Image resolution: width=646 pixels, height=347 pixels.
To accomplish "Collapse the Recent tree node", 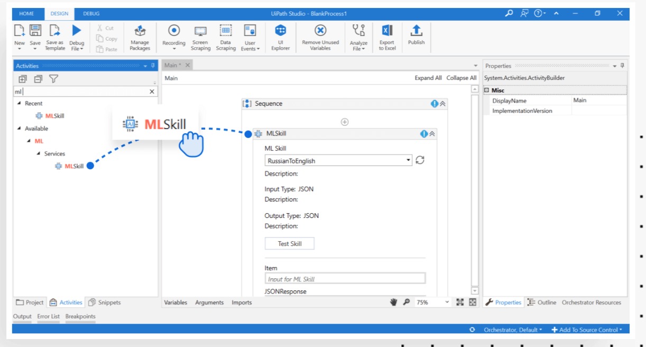I will click(20, 103).
